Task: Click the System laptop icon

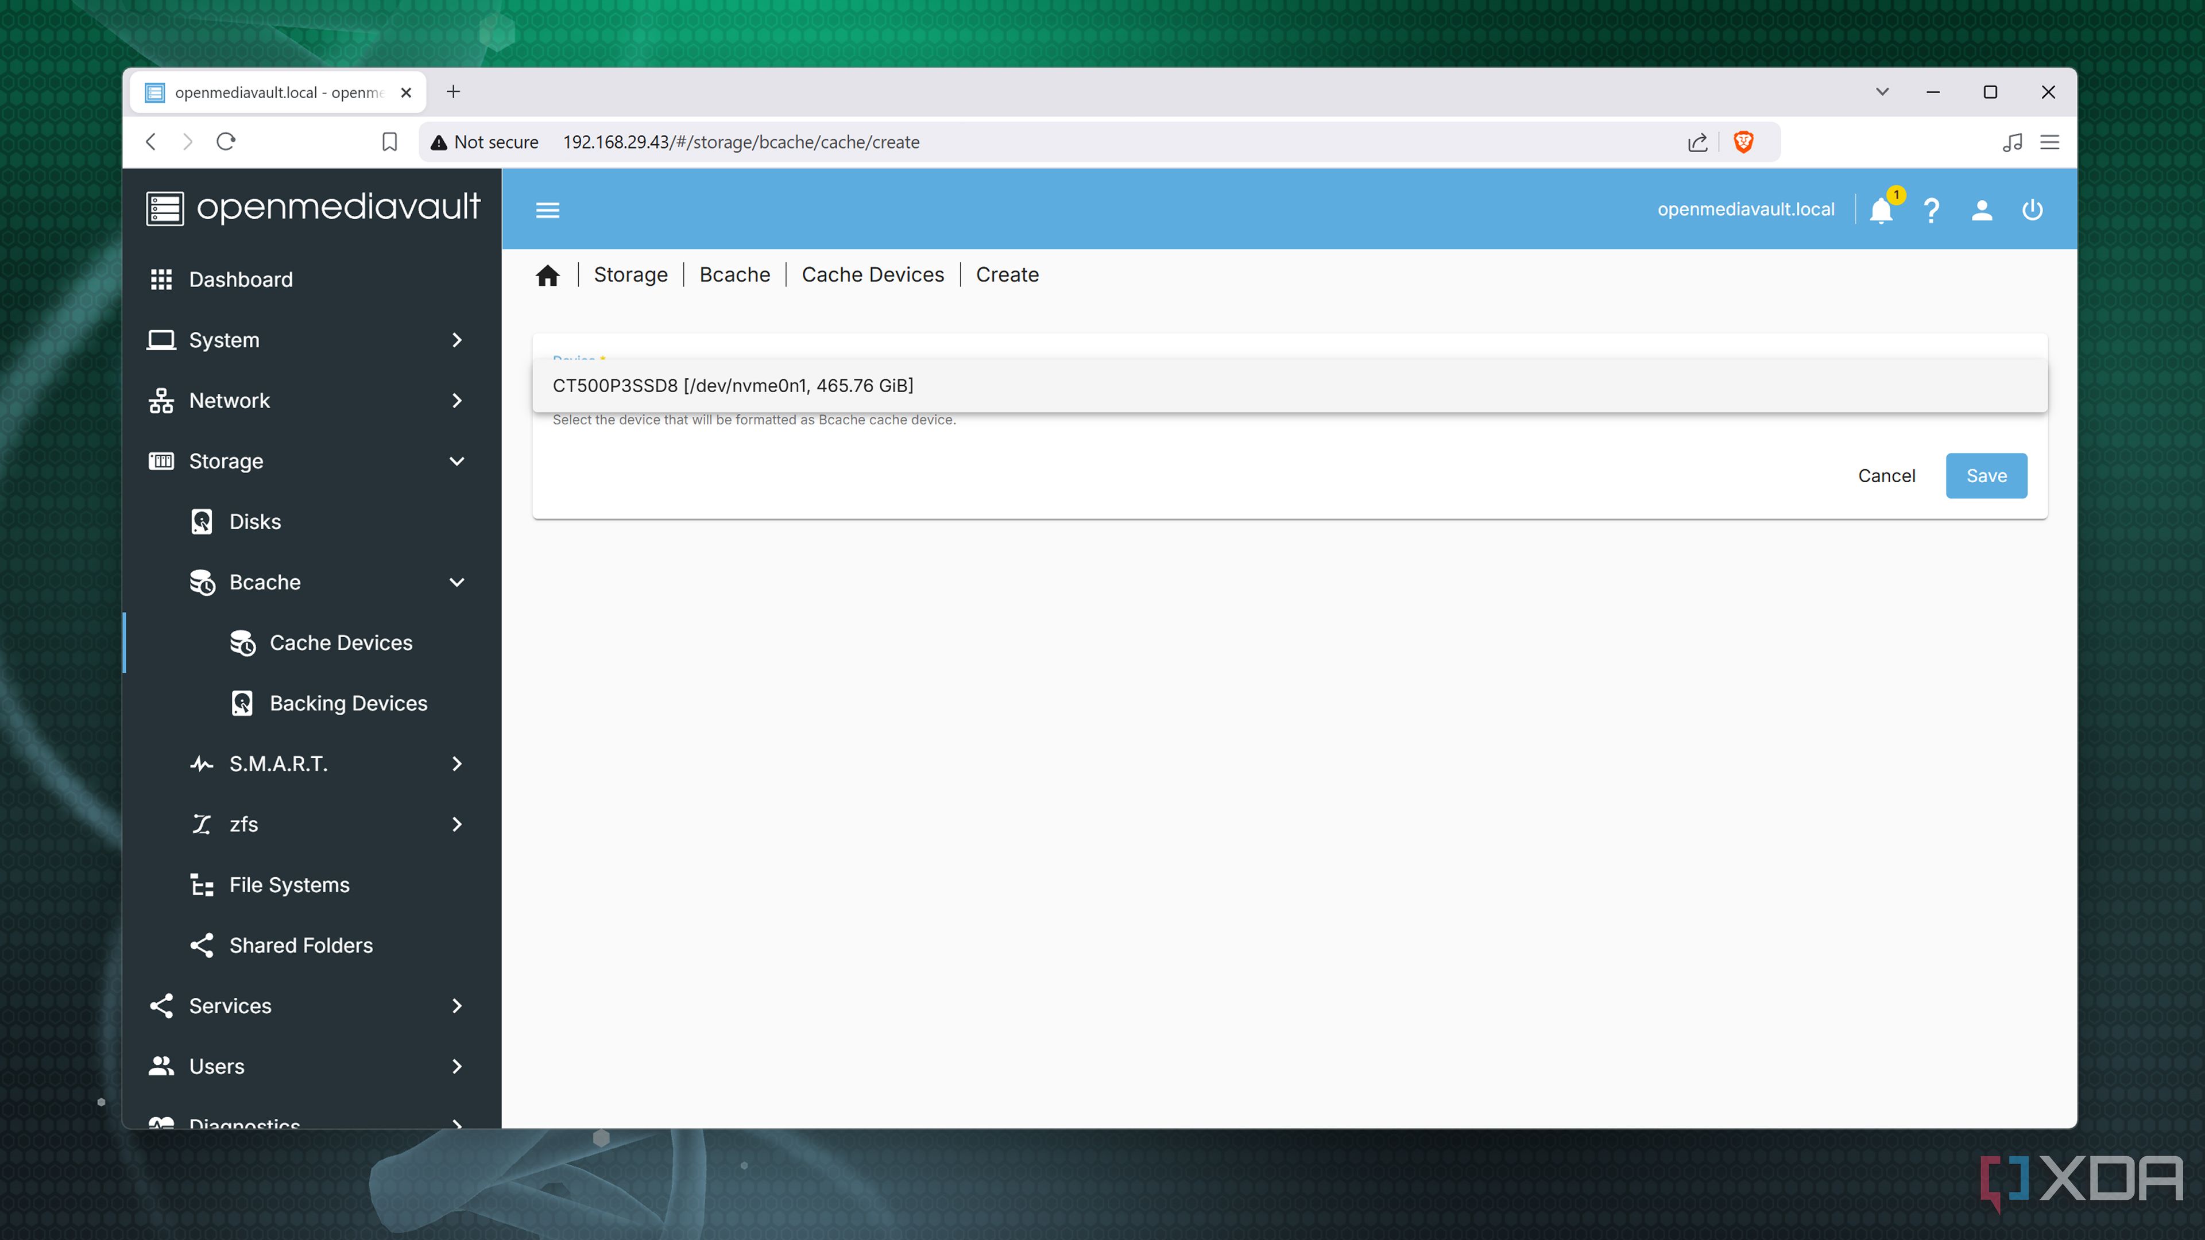Action: click(x=161, y=340)
